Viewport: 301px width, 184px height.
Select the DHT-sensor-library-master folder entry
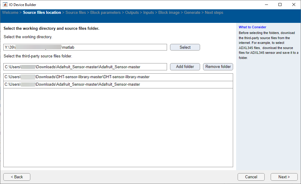pos(118,77)
